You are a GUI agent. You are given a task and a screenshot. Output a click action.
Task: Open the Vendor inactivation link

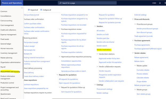coord(104,50)
